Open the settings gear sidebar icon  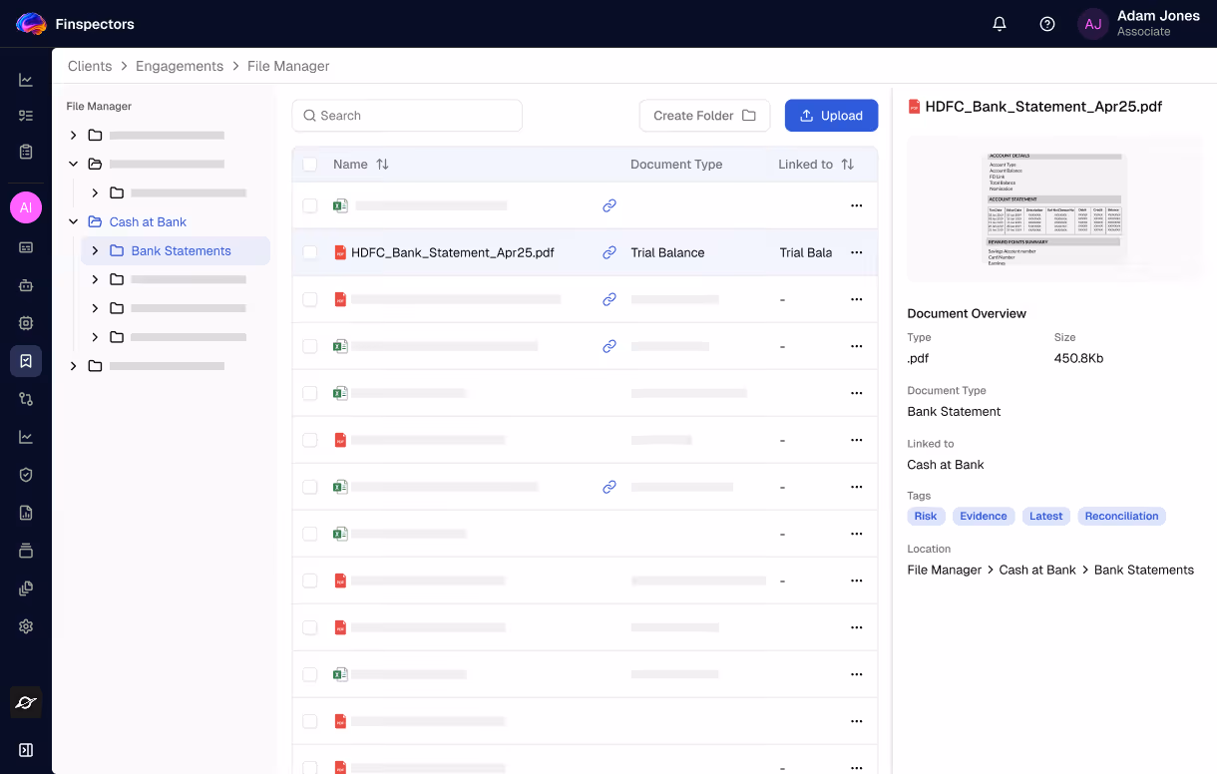pyautogui.click(x=26, y=626)
